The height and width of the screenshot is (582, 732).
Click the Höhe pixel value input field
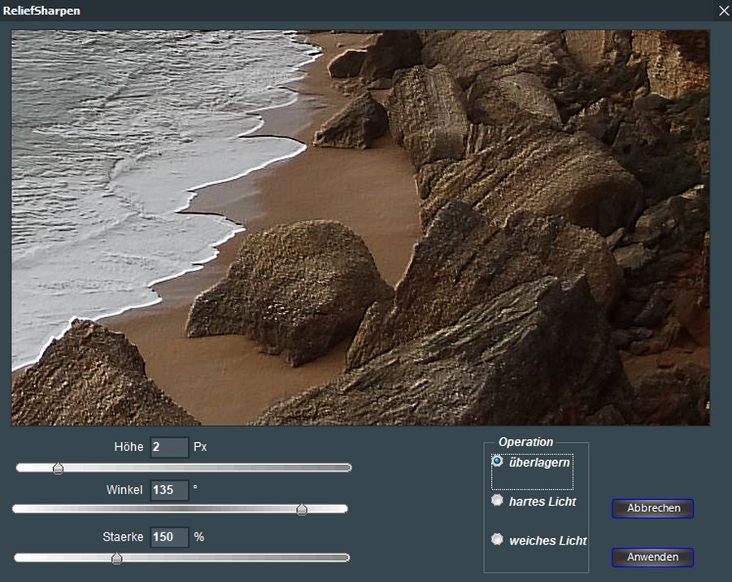click(x=169, y=447)
